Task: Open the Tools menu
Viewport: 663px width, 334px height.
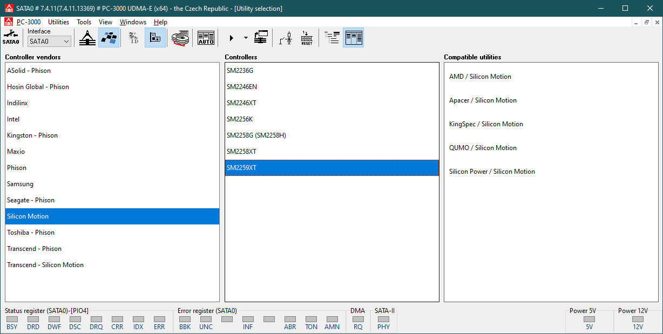Action: [84, 22]
